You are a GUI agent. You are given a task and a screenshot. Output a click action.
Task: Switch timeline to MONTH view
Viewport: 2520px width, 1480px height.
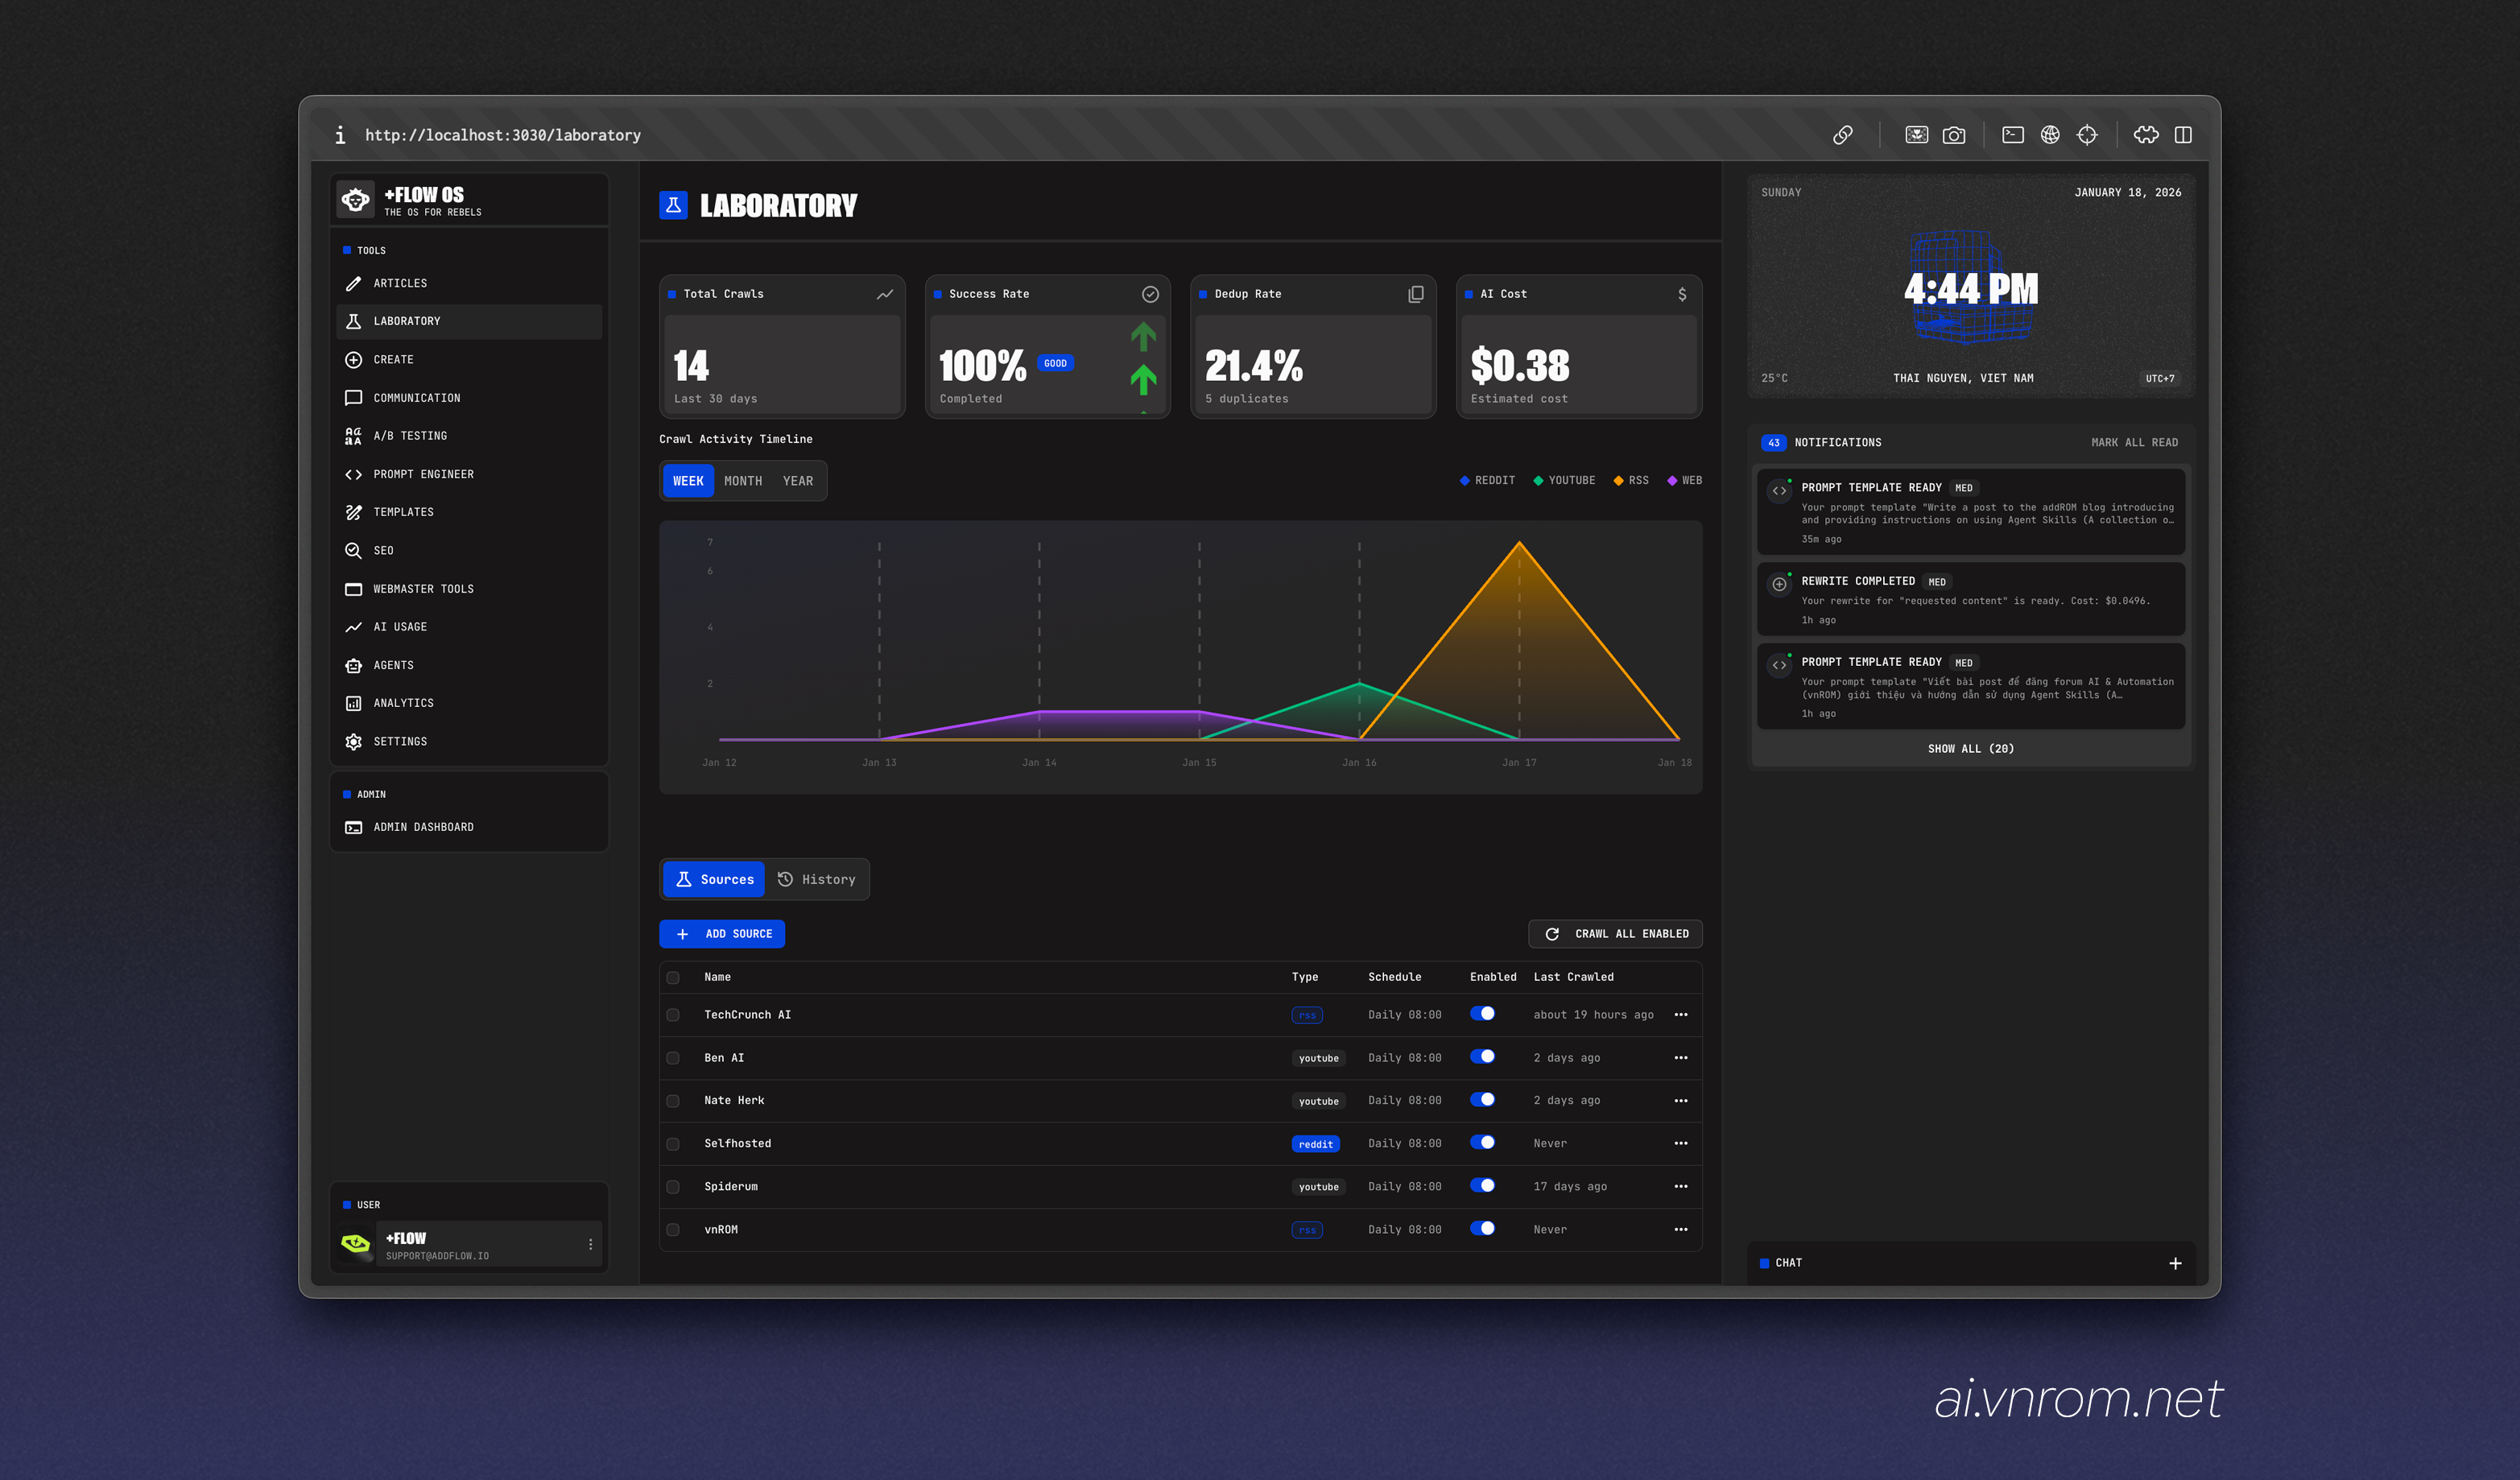pyautogui.click(x=742, y=481)
